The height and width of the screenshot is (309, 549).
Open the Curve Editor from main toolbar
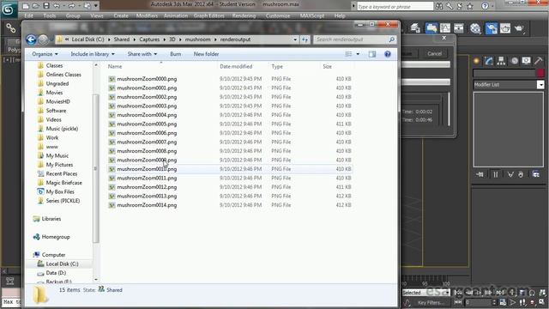tap(445, 28)
